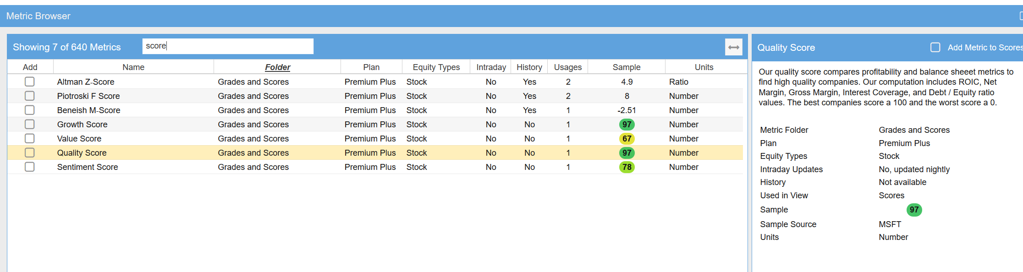
Task: Sort by the Folder column header
Action: 277,67
